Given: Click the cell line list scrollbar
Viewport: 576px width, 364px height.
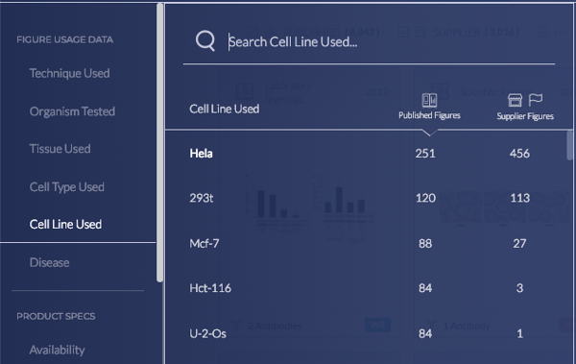Looking at the screenshot, I should pyautogui.click(x=569, y=145).
